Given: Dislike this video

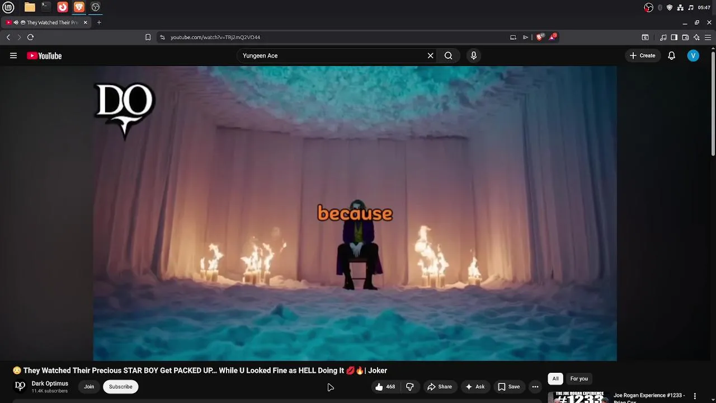Looking at the screenshot, I should click(x=410, y=387).
